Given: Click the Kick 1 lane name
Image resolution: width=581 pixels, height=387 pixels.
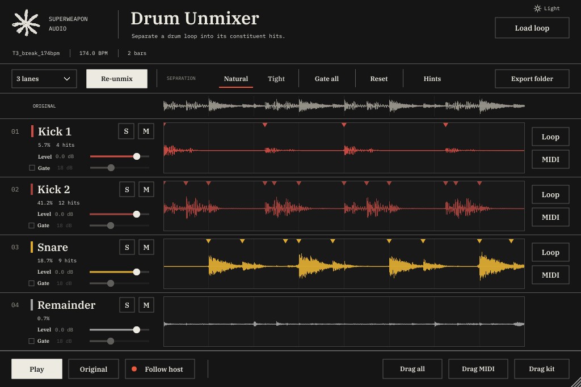Looking at the screenshot, I should point(54,131).
